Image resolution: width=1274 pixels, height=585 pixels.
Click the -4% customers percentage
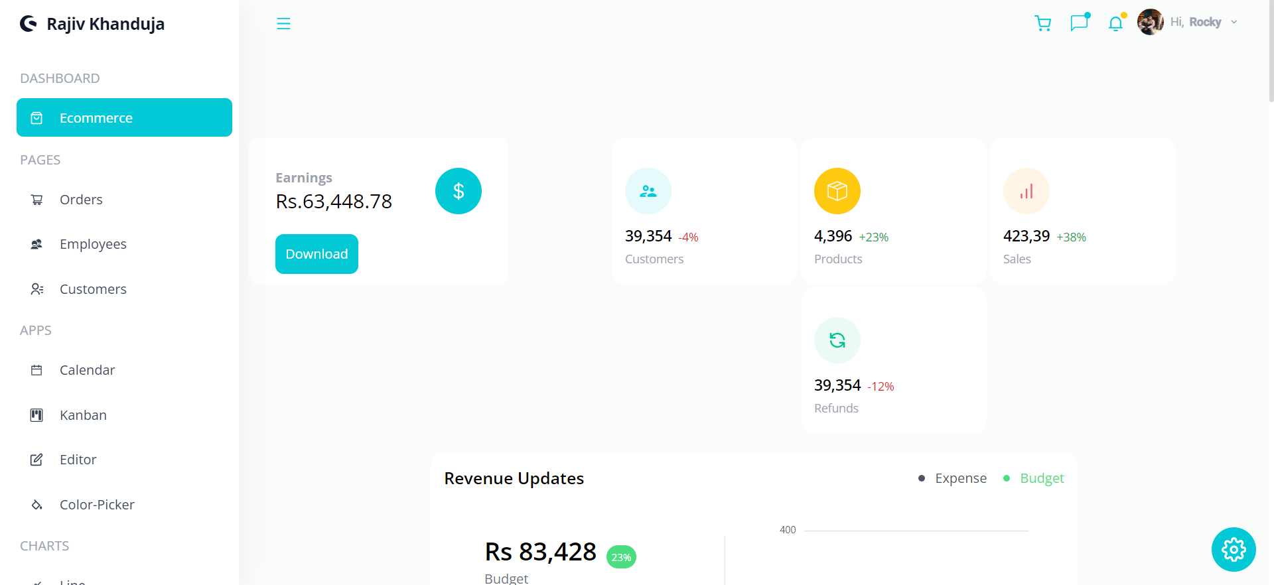[x=688, y=237]
